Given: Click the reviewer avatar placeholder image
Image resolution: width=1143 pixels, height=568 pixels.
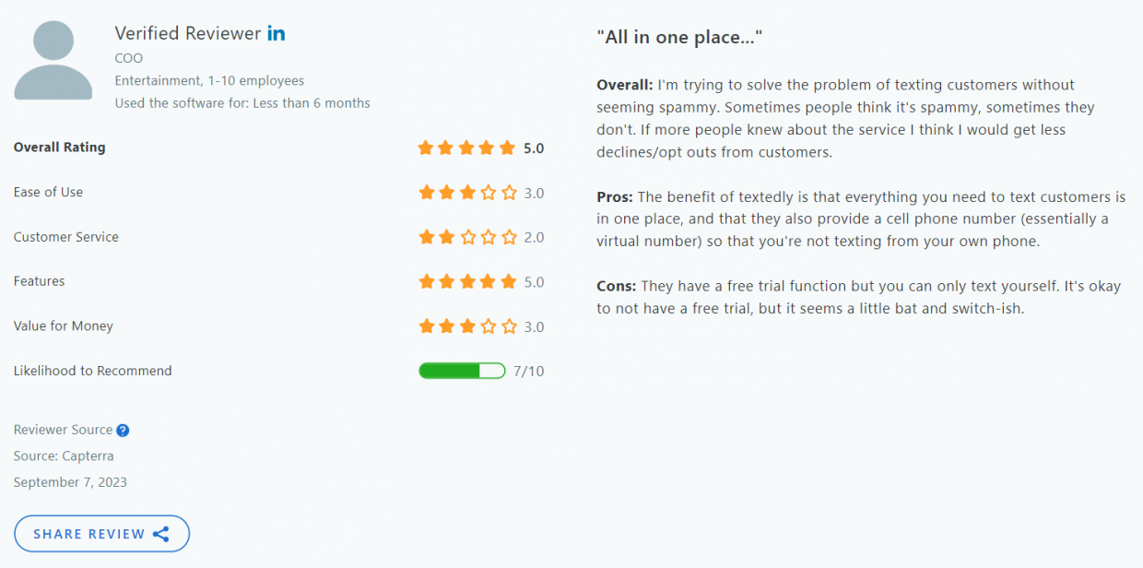Looking at the screenshot, I should (x=53, y=60).
